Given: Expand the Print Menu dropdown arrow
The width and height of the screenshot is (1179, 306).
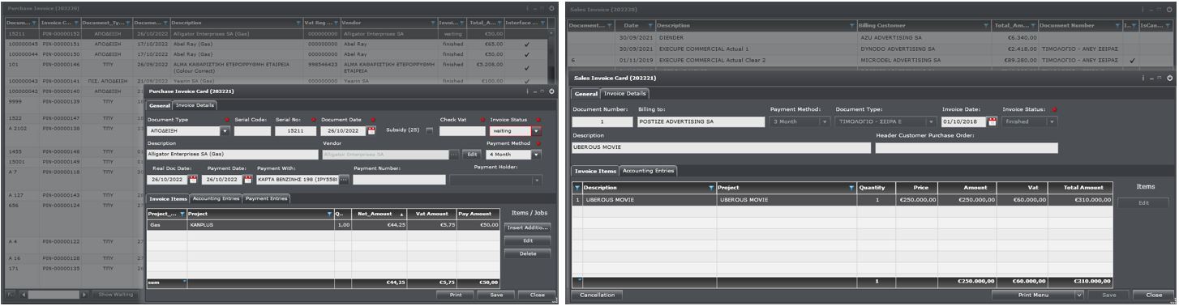Looking at the screenshot, I should [1079, 295].
